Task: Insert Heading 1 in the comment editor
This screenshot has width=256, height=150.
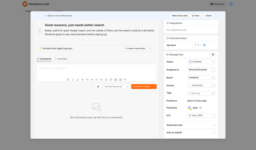Action: click(87, 80)
